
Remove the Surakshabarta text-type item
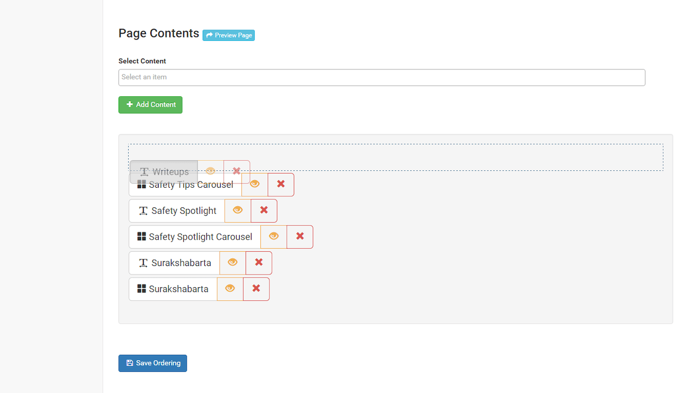(x=259, y=262)
